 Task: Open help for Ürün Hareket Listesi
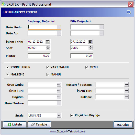129,12
